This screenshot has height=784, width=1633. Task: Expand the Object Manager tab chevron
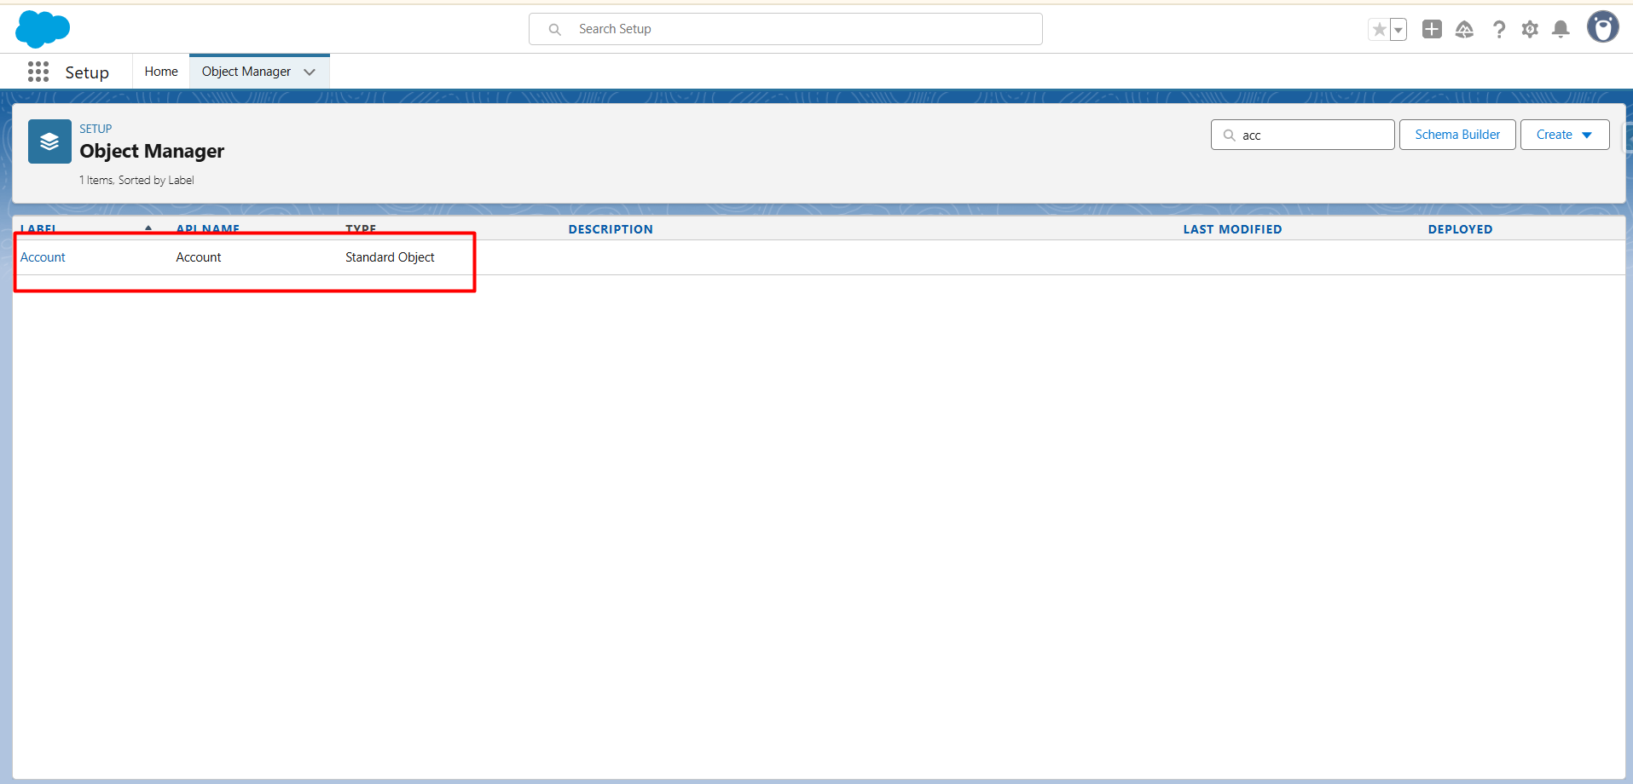coord(310,72)
